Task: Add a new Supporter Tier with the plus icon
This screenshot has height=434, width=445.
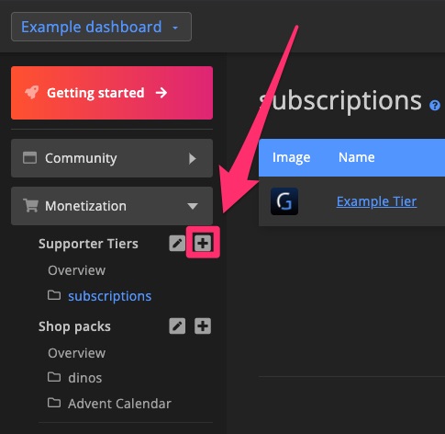Action: (203, 243)
